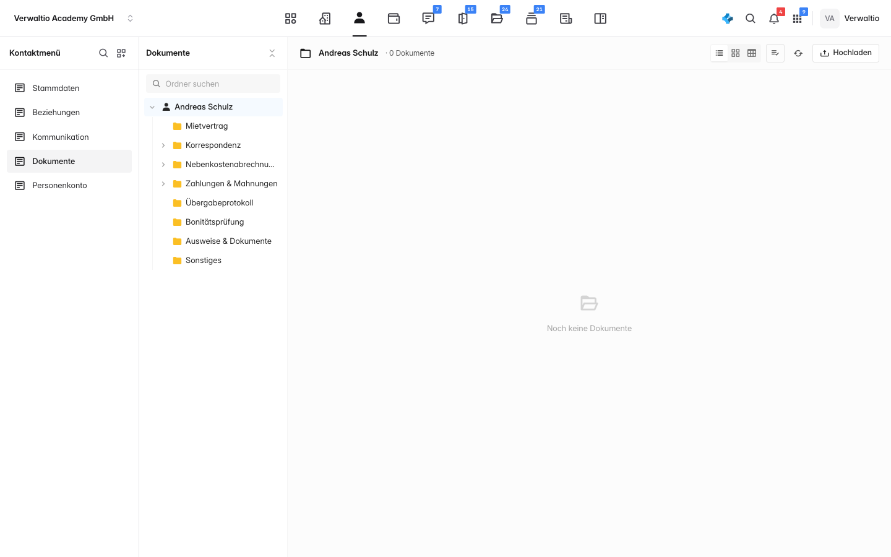Open the Verwaltio Academy GmbH company switcher
The width and height of the screenshot is (891, 557).
[74, 19]
